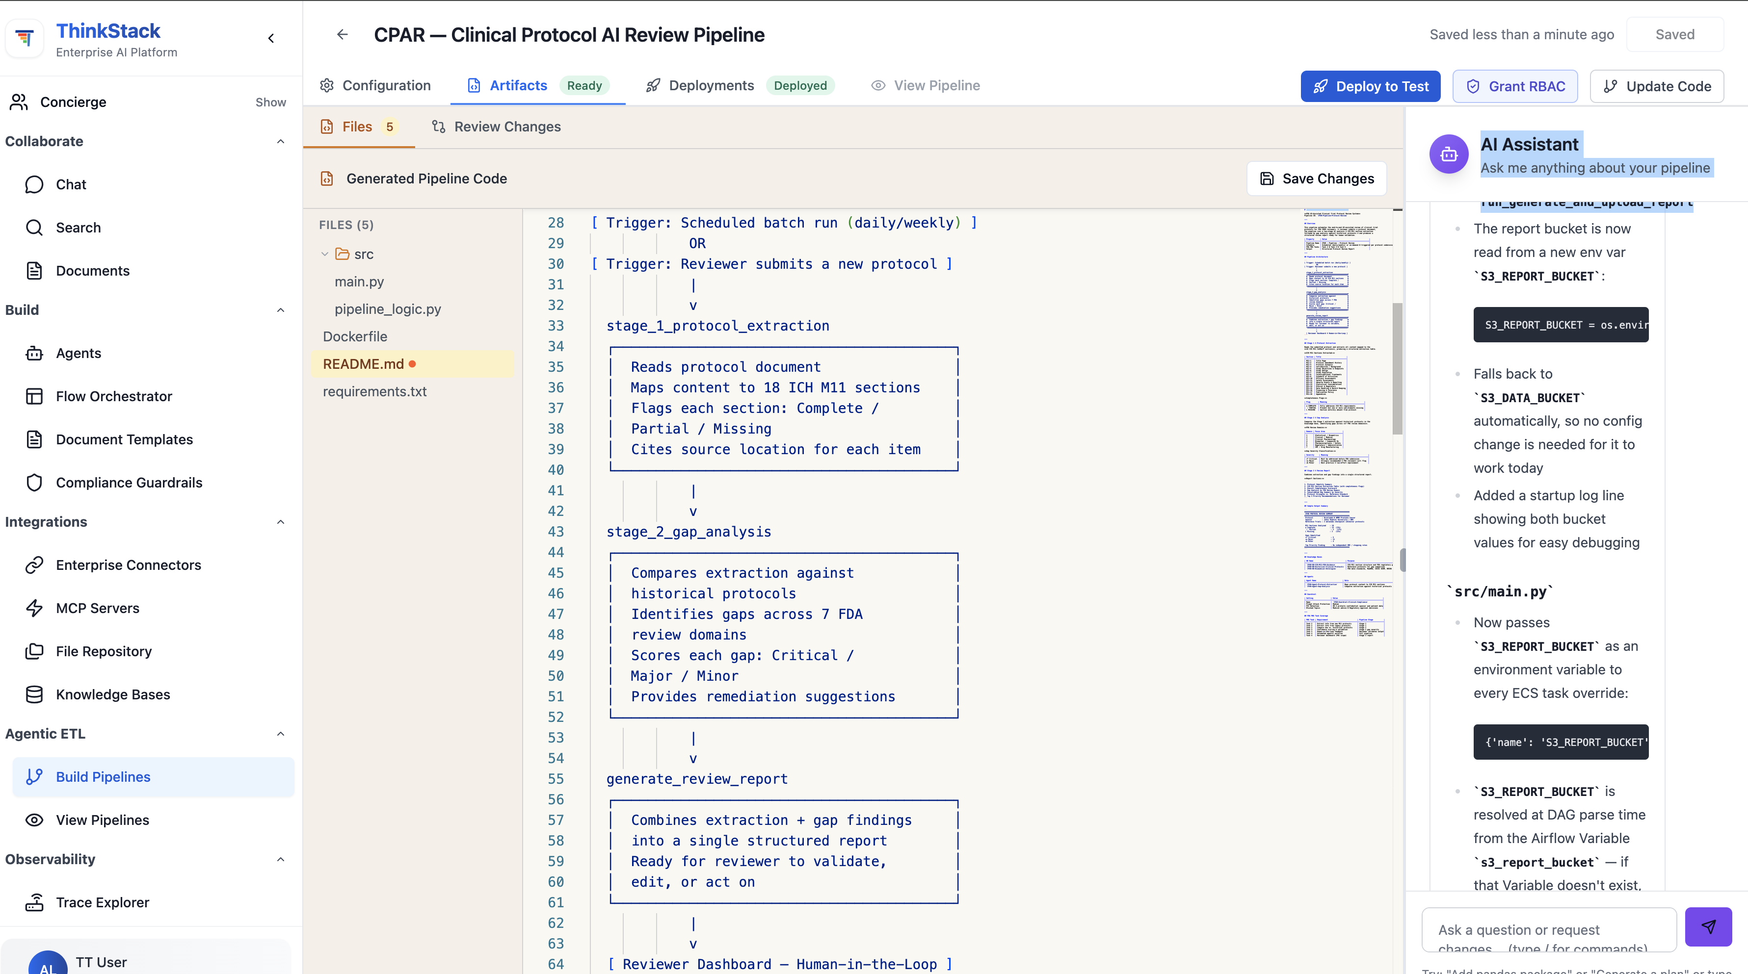
Task: Open the Chat page from the sidebar
Action: coord(71,184)
